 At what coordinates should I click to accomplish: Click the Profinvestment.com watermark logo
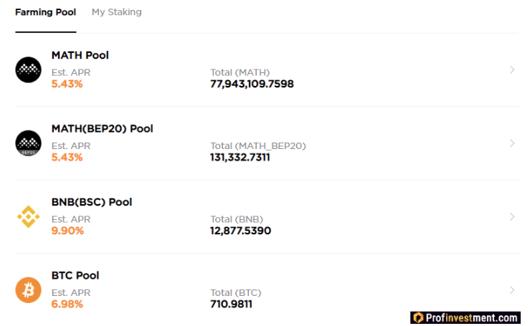464,317
